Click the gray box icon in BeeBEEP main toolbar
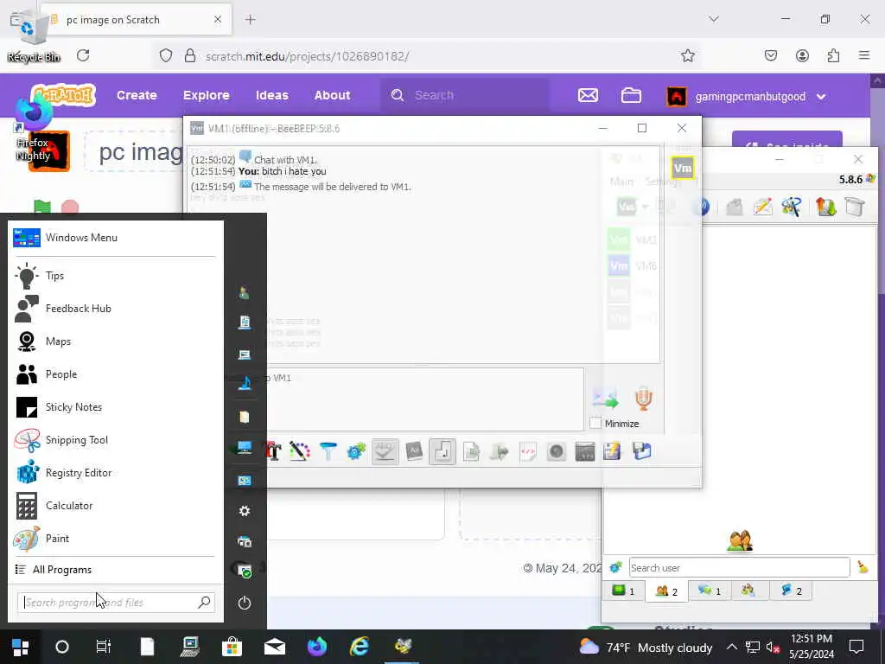885x664 pixels. pos(855,207)
